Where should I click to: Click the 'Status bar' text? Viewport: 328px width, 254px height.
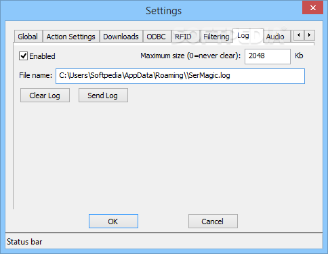24,242
